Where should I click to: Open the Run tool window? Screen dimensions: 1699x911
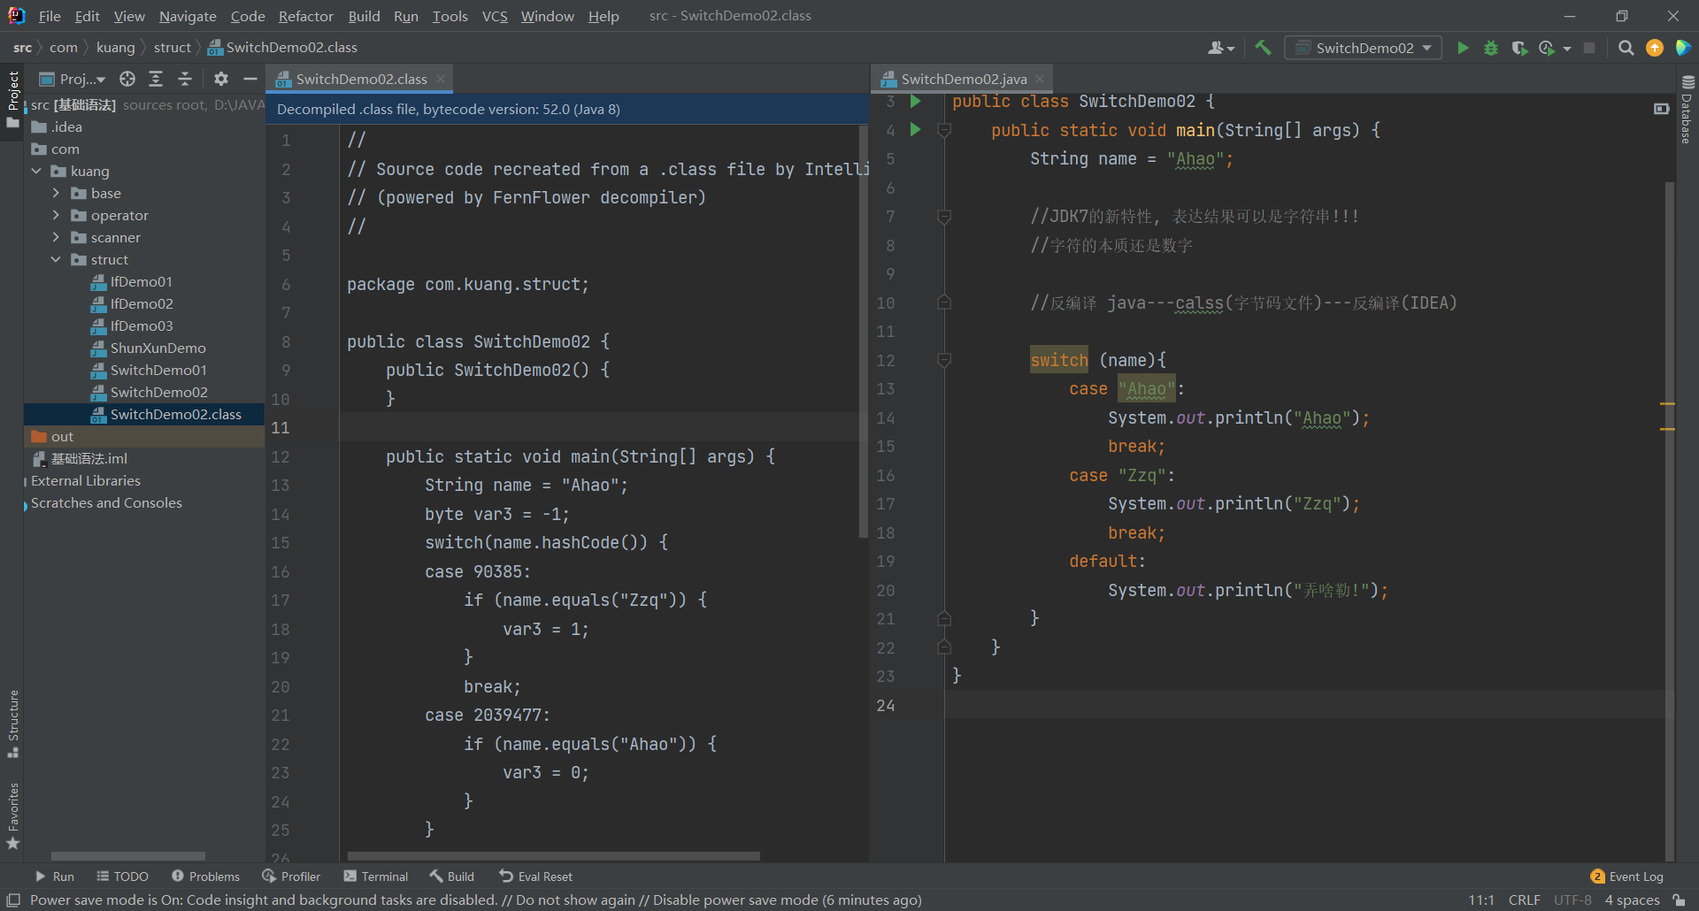pyautogui.click(x=54, y=877)
